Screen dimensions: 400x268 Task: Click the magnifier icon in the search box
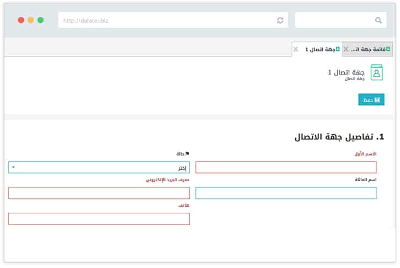[x=378, y=20]
